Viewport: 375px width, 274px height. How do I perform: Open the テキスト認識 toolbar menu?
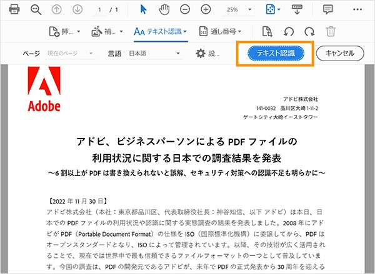(161, 32)
